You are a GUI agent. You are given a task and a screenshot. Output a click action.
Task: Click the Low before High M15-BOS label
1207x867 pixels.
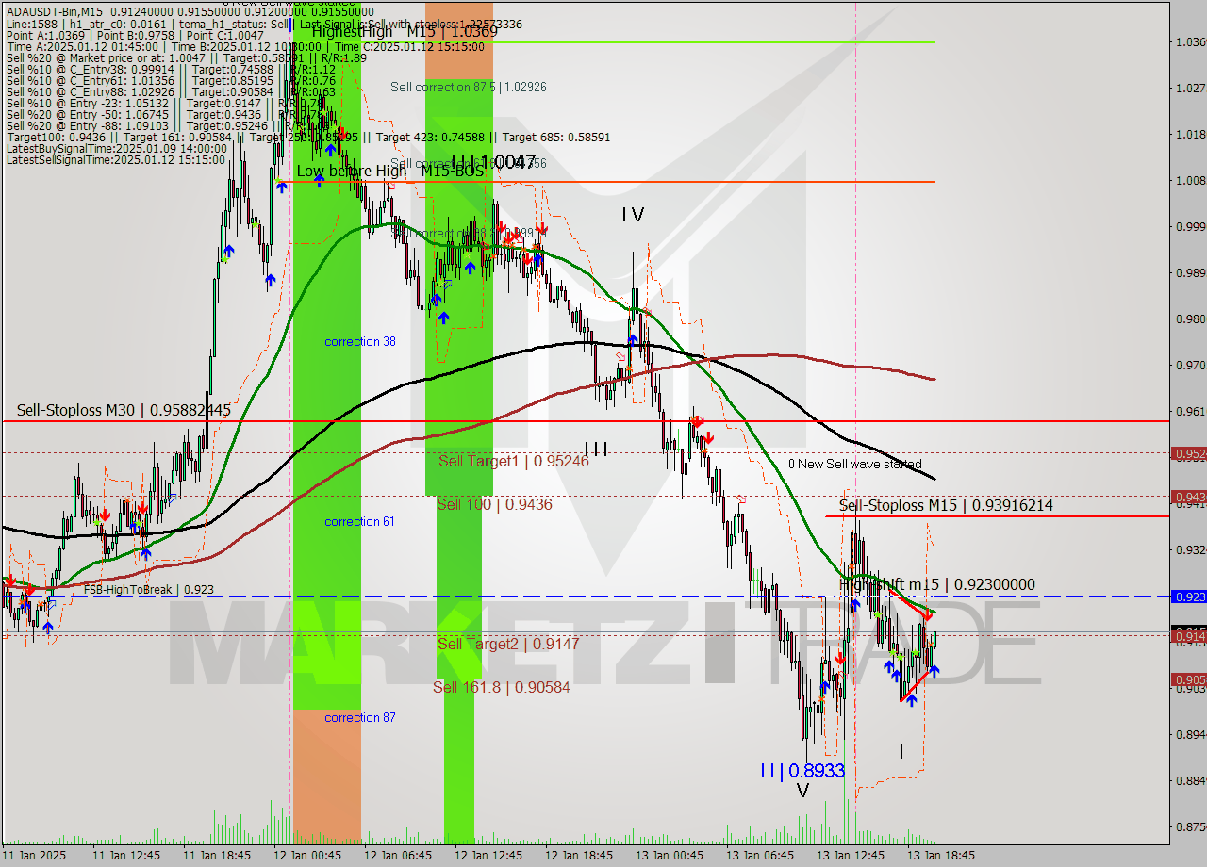point(390,172)
